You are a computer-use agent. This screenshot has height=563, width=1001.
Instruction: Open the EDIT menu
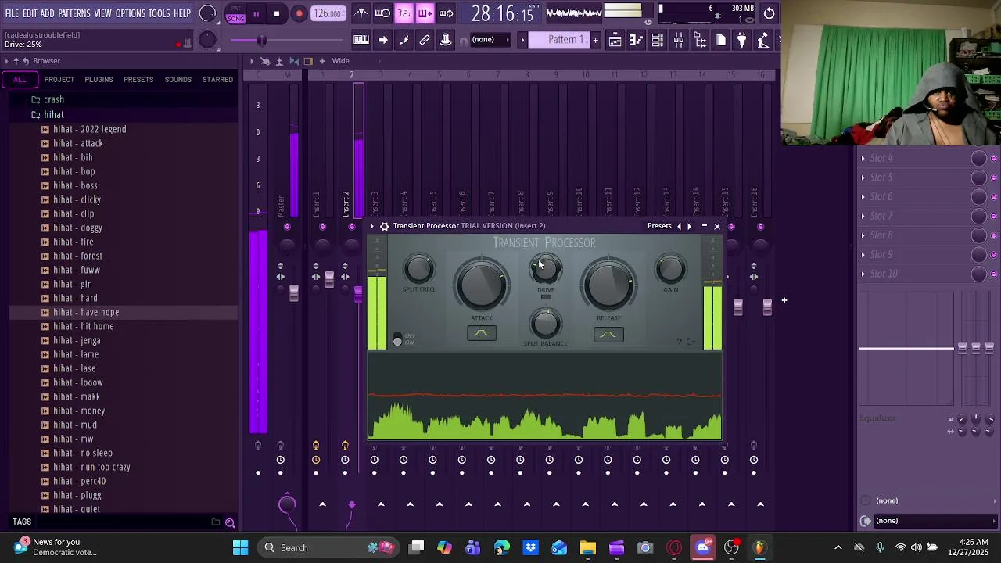(30, 13)
